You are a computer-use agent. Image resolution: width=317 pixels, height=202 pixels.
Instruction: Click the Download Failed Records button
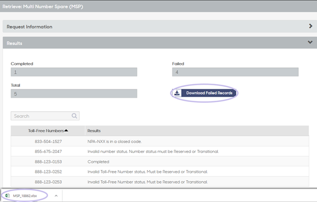(x=204, y=93)
